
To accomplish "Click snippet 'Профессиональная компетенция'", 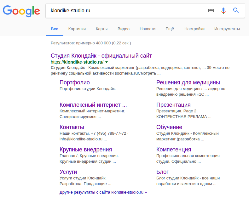I will [x=188, y=156].
